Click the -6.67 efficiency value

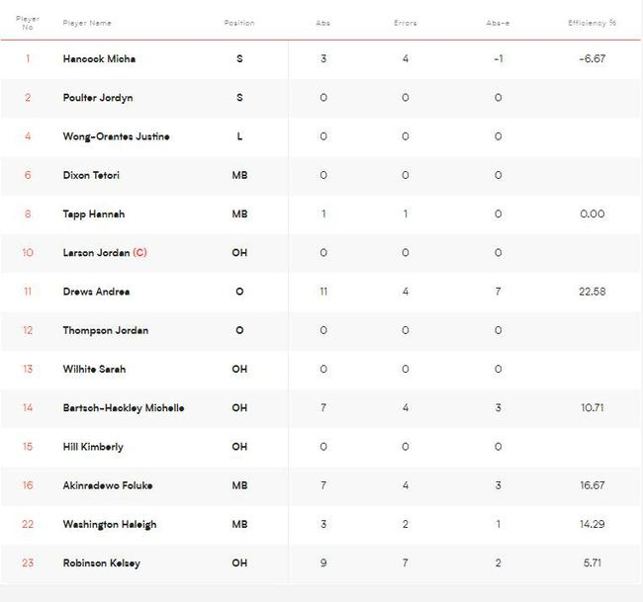tap(592, 59)
